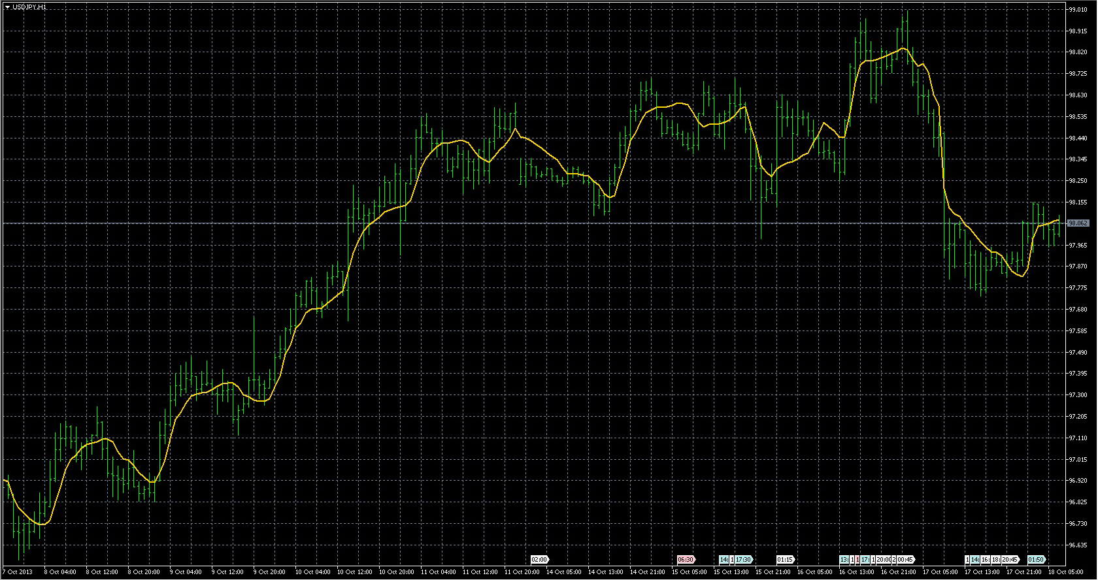Click the 97.965 price scale label
The height and width of the screenshot is (580, 1098).
point(1078,246)
